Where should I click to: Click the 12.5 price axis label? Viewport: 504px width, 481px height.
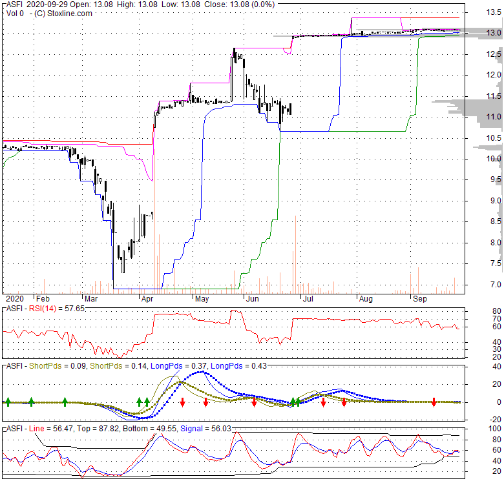pos(494,54)
